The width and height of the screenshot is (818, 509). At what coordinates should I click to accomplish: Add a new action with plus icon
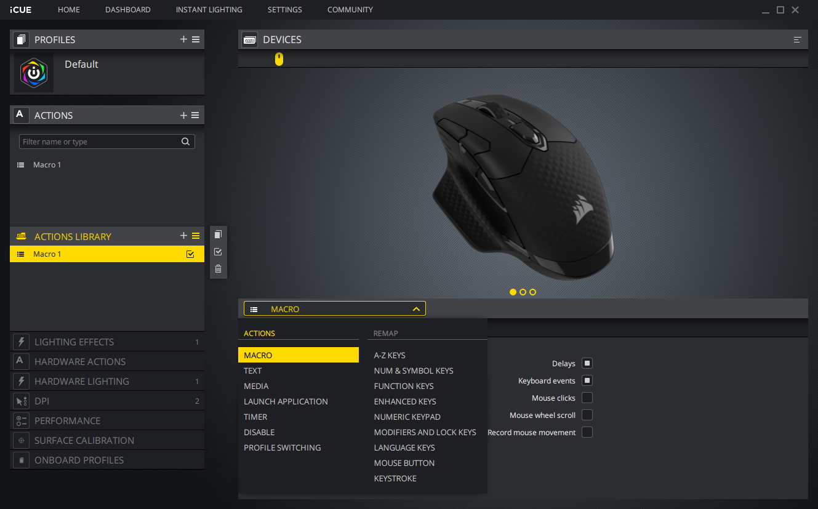[x=183, y=115]
